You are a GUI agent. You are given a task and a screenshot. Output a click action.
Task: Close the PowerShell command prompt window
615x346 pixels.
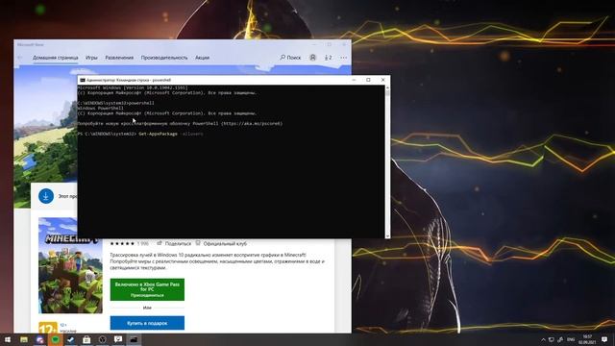(x=383, y=80)
